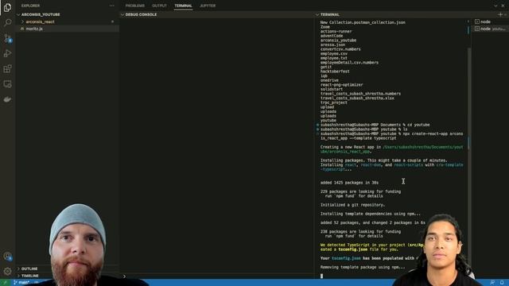Switch to the OUTPUT tab
Image resolution: width=509 pixels, height=286 pixels.
pos(159,6)
